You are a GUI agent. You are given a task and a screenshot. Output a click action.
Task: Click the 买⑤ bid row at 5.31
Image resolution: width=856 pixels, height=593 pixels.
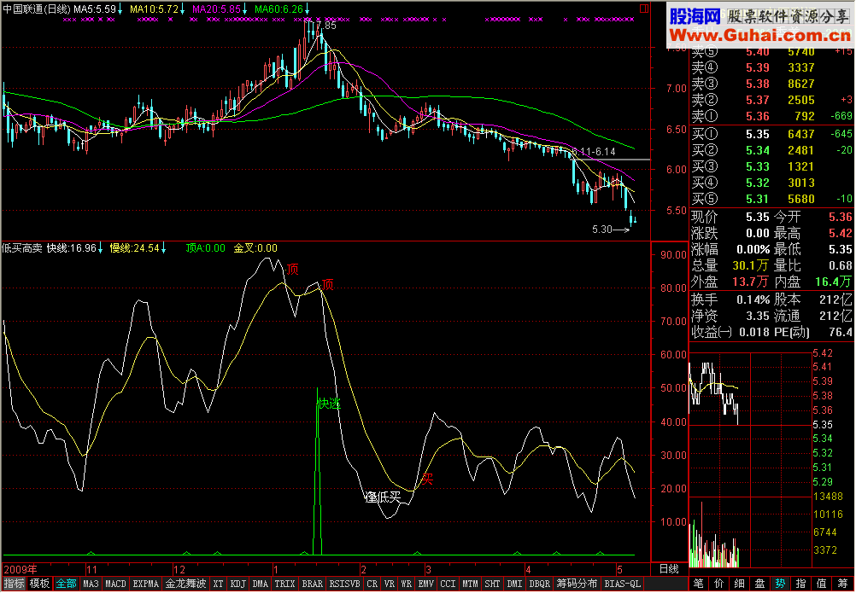pos(771,200)
